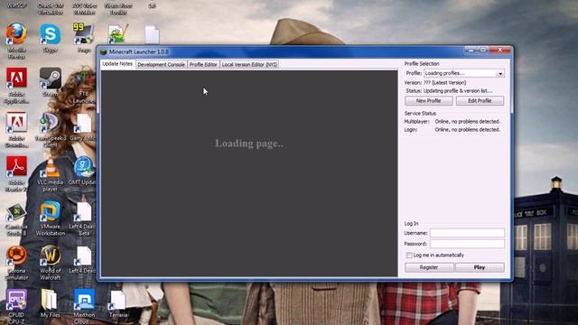Open the white-framed Adobe icon below Application Manager

pos(16,123)
